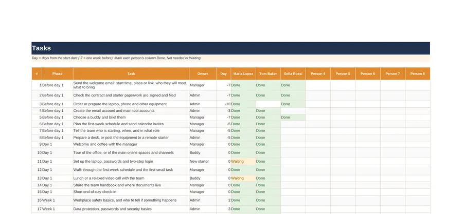
Task: Select "Order or prepare the laptop" task cell
Action: [131, 104]
